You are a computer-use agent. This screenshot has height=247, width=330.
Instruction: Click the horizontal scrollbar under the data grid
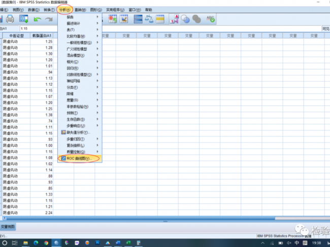(x=141, y=218)
